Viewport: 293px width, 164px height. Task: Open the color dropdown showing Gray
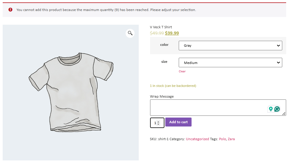230,46
